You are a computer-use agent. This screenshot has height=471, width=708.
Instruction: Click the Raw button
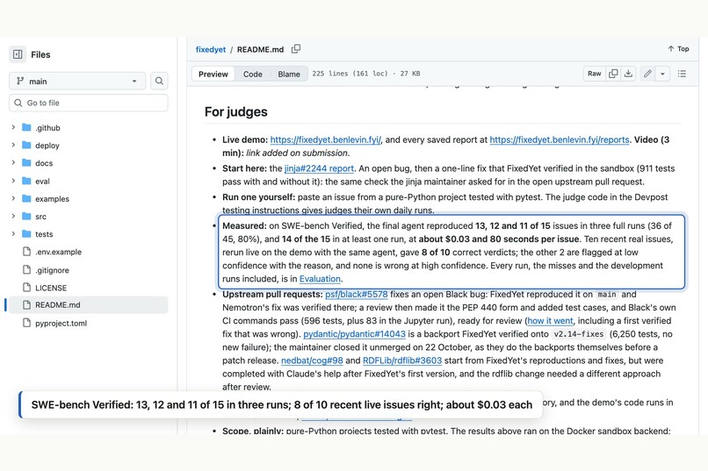click(x=594, y=74)
